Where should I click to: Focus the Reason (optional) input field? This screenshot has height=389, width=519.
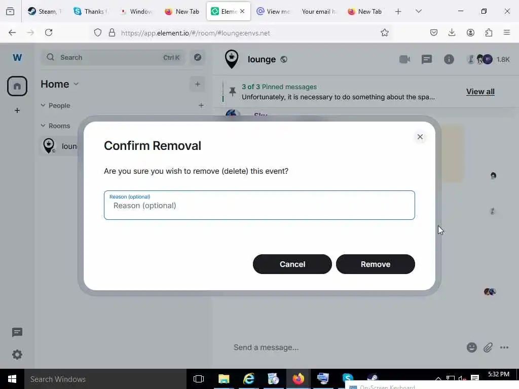click(259, 205)
